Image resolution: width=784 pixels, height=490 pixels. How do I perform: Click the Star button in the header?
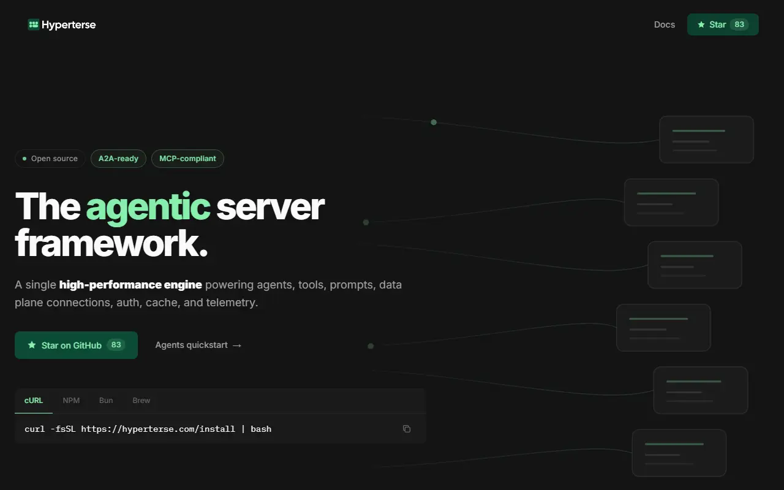click(723, 24)
